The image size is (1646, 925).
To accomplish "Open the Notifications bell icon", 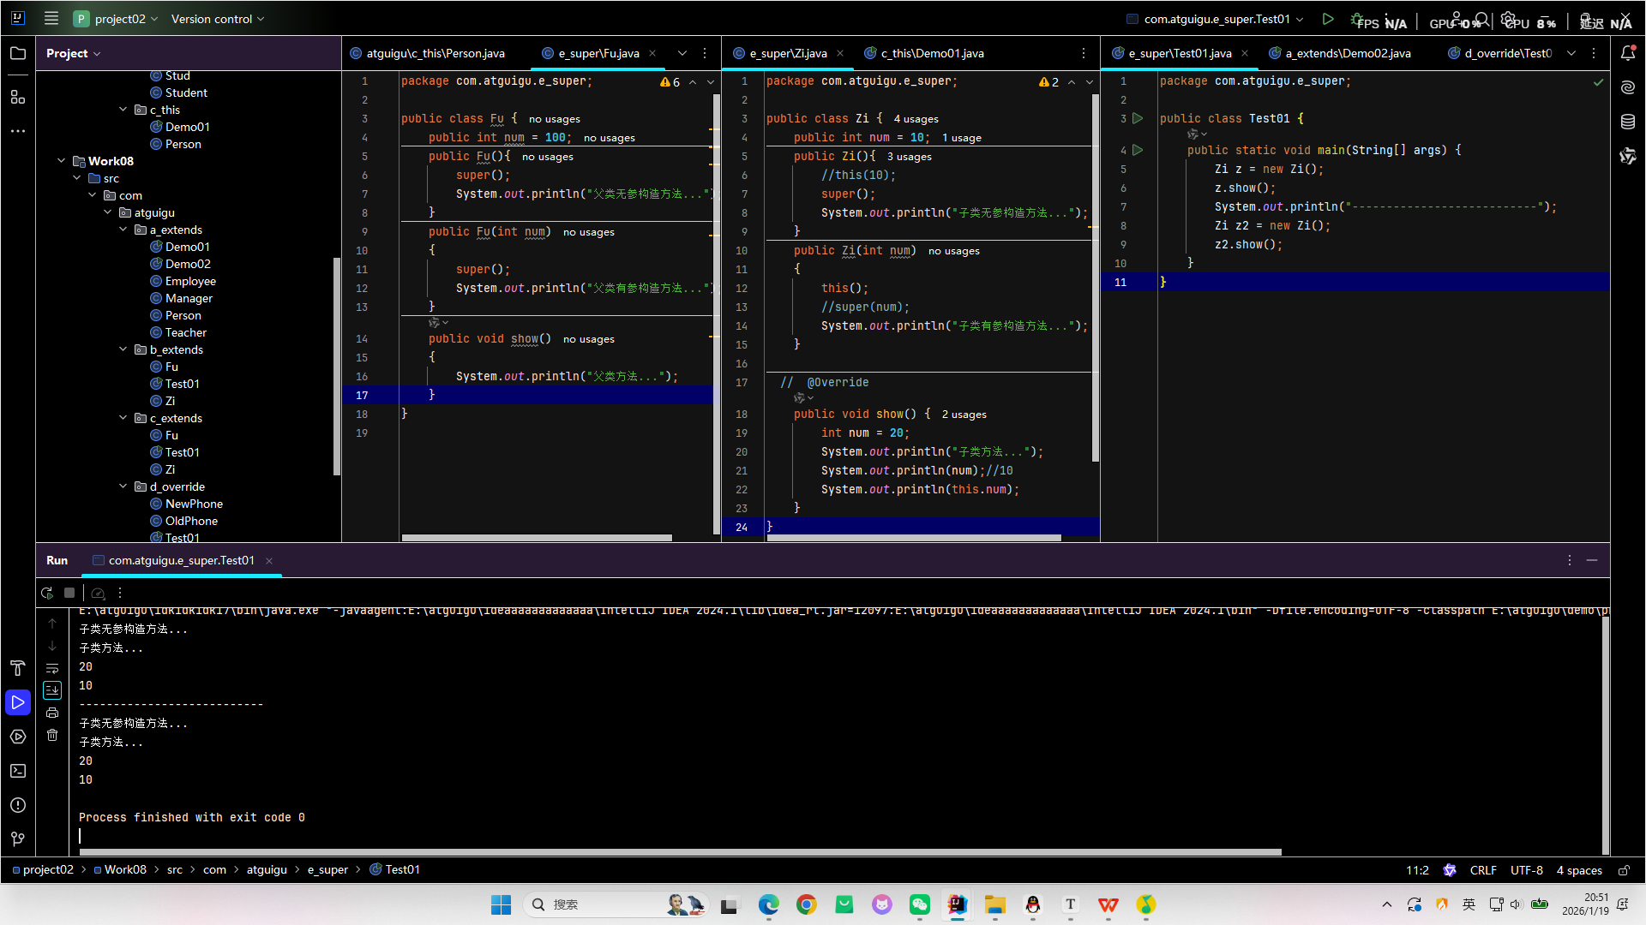I will (1628, 53).
